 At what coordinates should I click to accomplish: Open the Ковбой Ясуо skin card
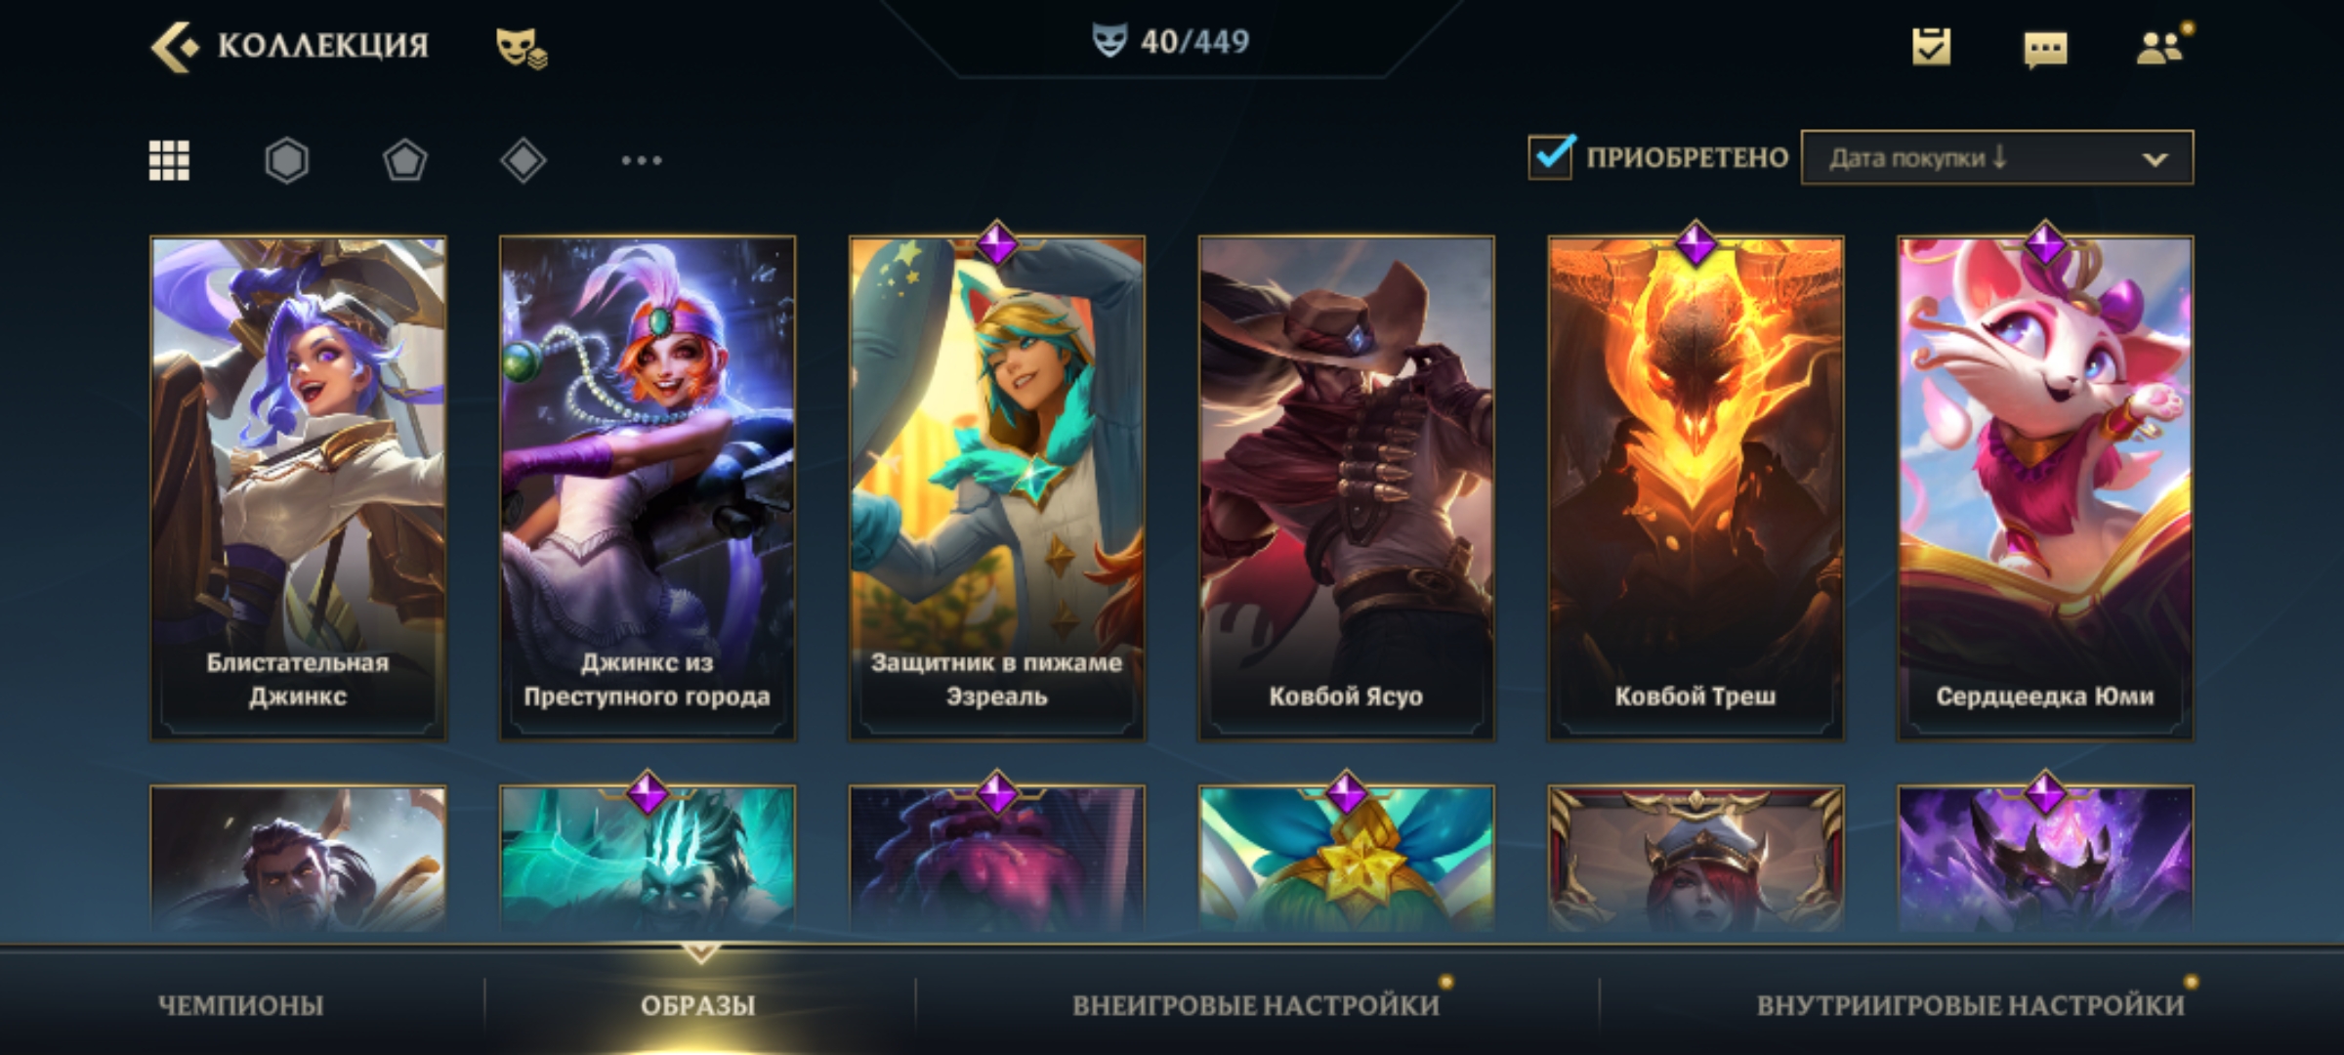[x=1346, y=487]
